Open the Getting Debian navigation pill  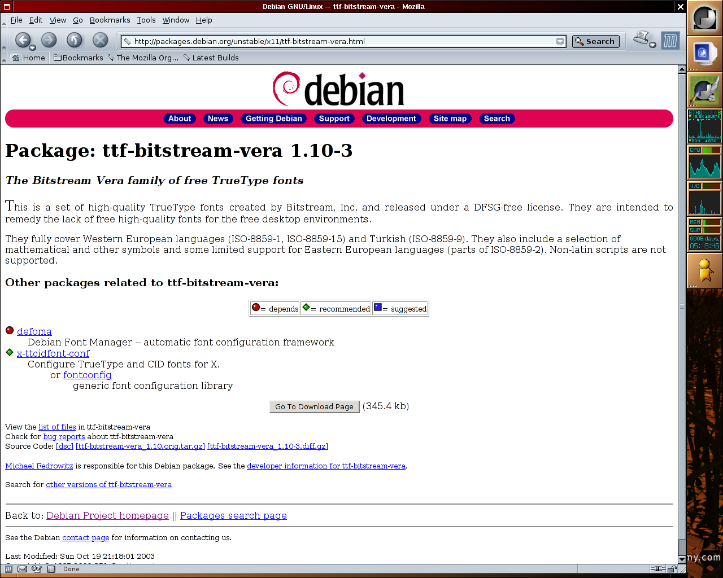(x=274, y=119)
